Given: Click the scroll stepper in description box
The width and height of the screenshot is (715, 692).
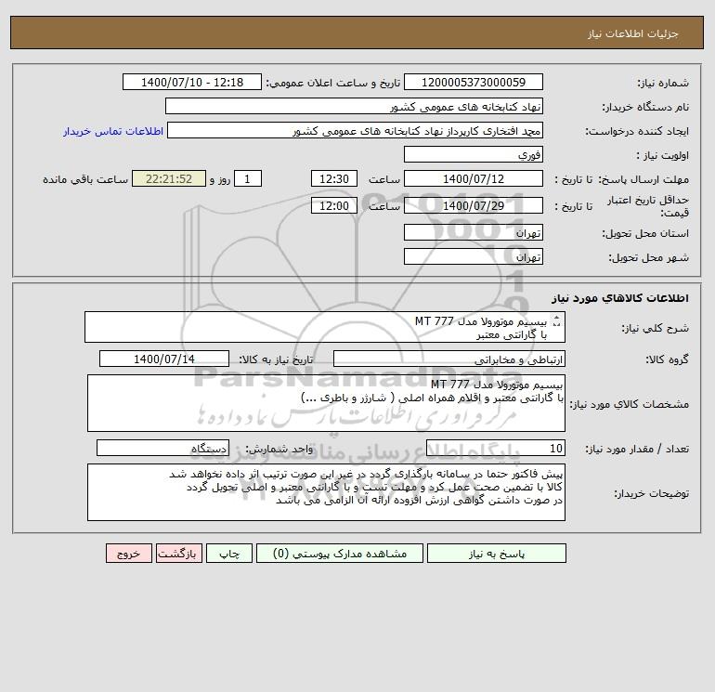Looking at the screenshot, I should point(556,321).
